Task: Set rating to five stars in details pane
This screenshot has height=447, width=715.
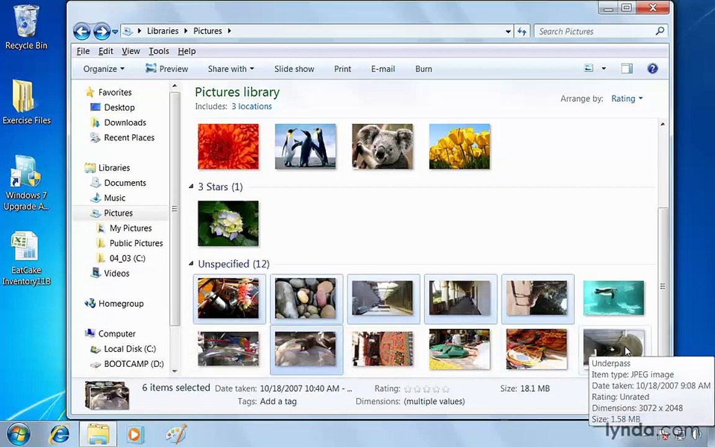Action: point(446,389)
